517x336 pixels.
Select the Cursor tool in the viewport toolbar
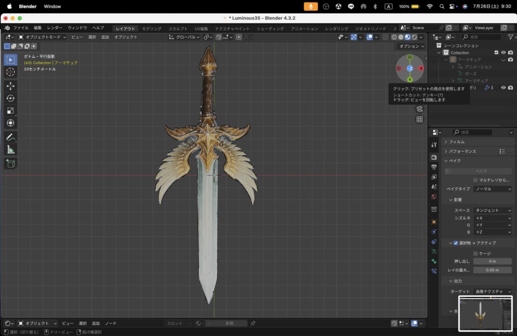pos(10,72)
